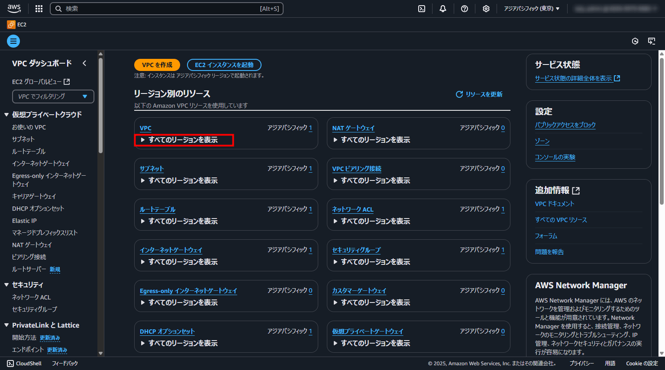The height and width of the screenshot is (370, 665).
Task: Open サービス状態の詳細全体を表示 link
Action: point(578,78)
